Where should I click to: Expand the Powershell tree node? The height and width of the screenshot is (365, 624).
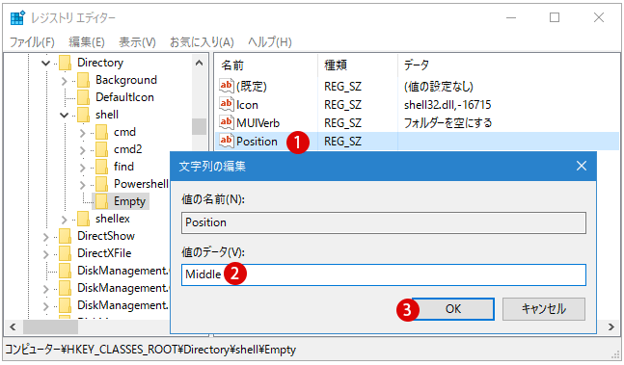tap(82, 185)
